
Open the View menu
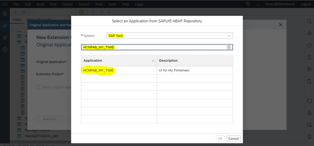pyautogui.click(x=99, y=4)
